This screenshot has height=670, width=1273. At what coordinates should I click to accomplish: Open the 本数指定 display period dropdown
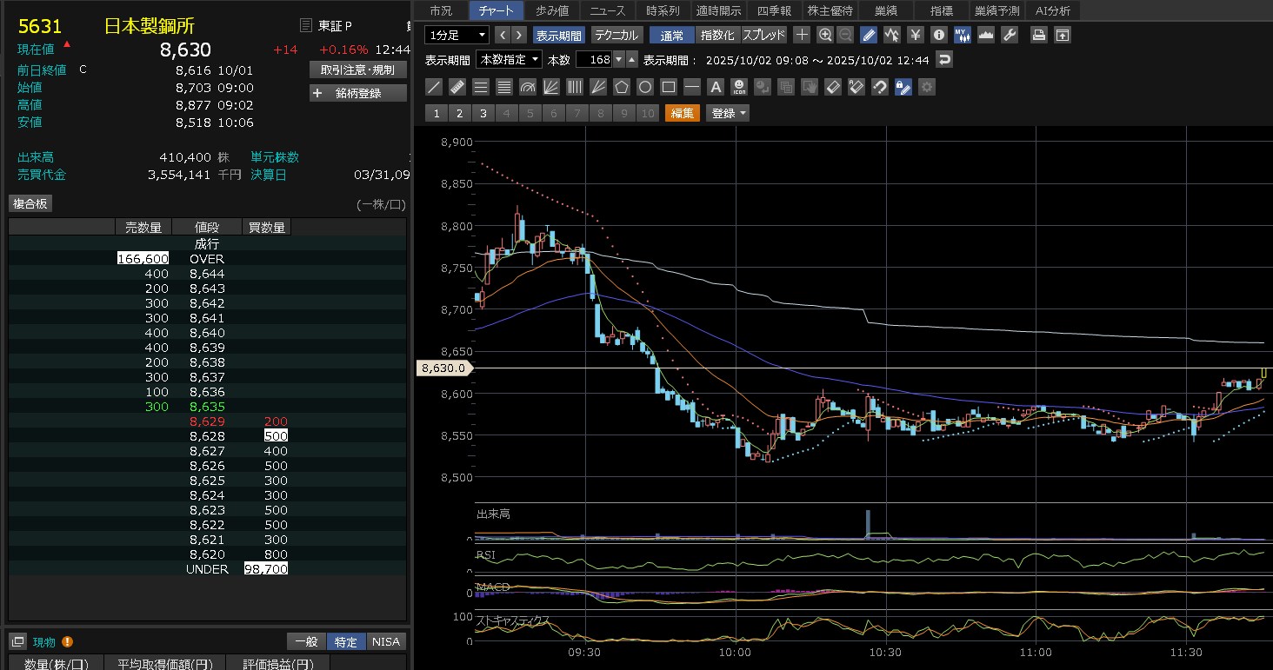pyautogui.click(x=509, y=59)
